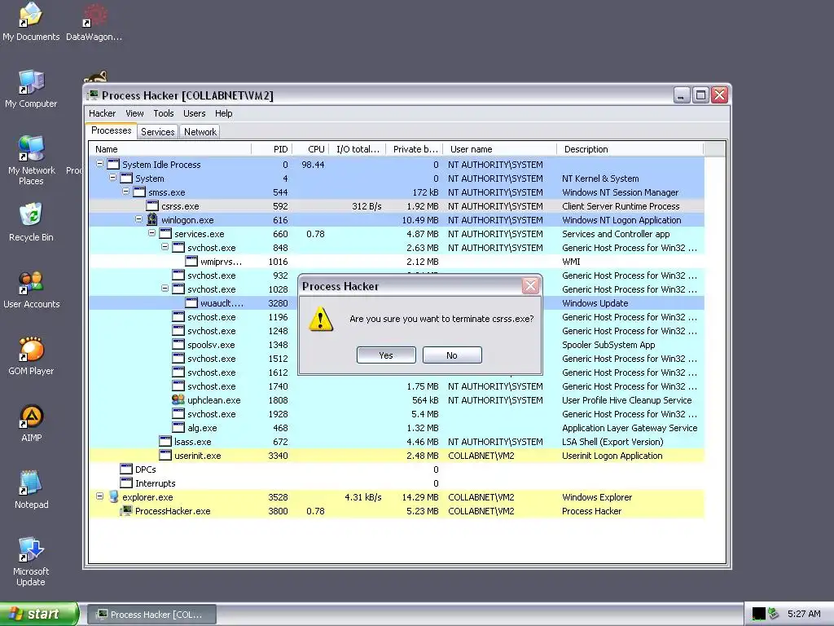Select the Recycle Bin icon
Image resolution: width=834 pixels, height=626 pixels.
pyautogui.click(x=31, y=222)
